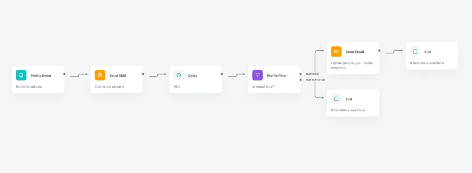Select the orange Send SMS icon
The width and height of the screenshot is (472, 173).
(x=100, y=75)
